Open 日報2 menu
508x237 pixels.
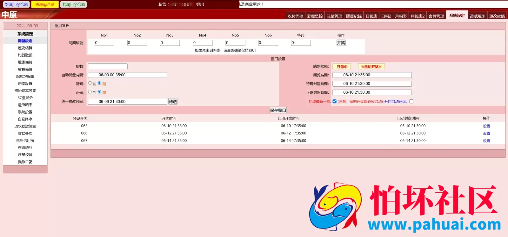click(386, 16)
